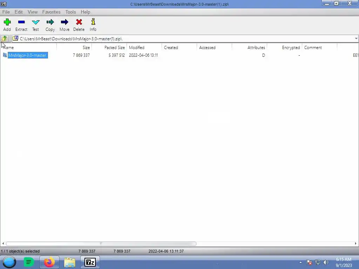Select the MrsMajor-3.0-master folder name
Viewport: 359px width, 269px height.
click(27, 55)
